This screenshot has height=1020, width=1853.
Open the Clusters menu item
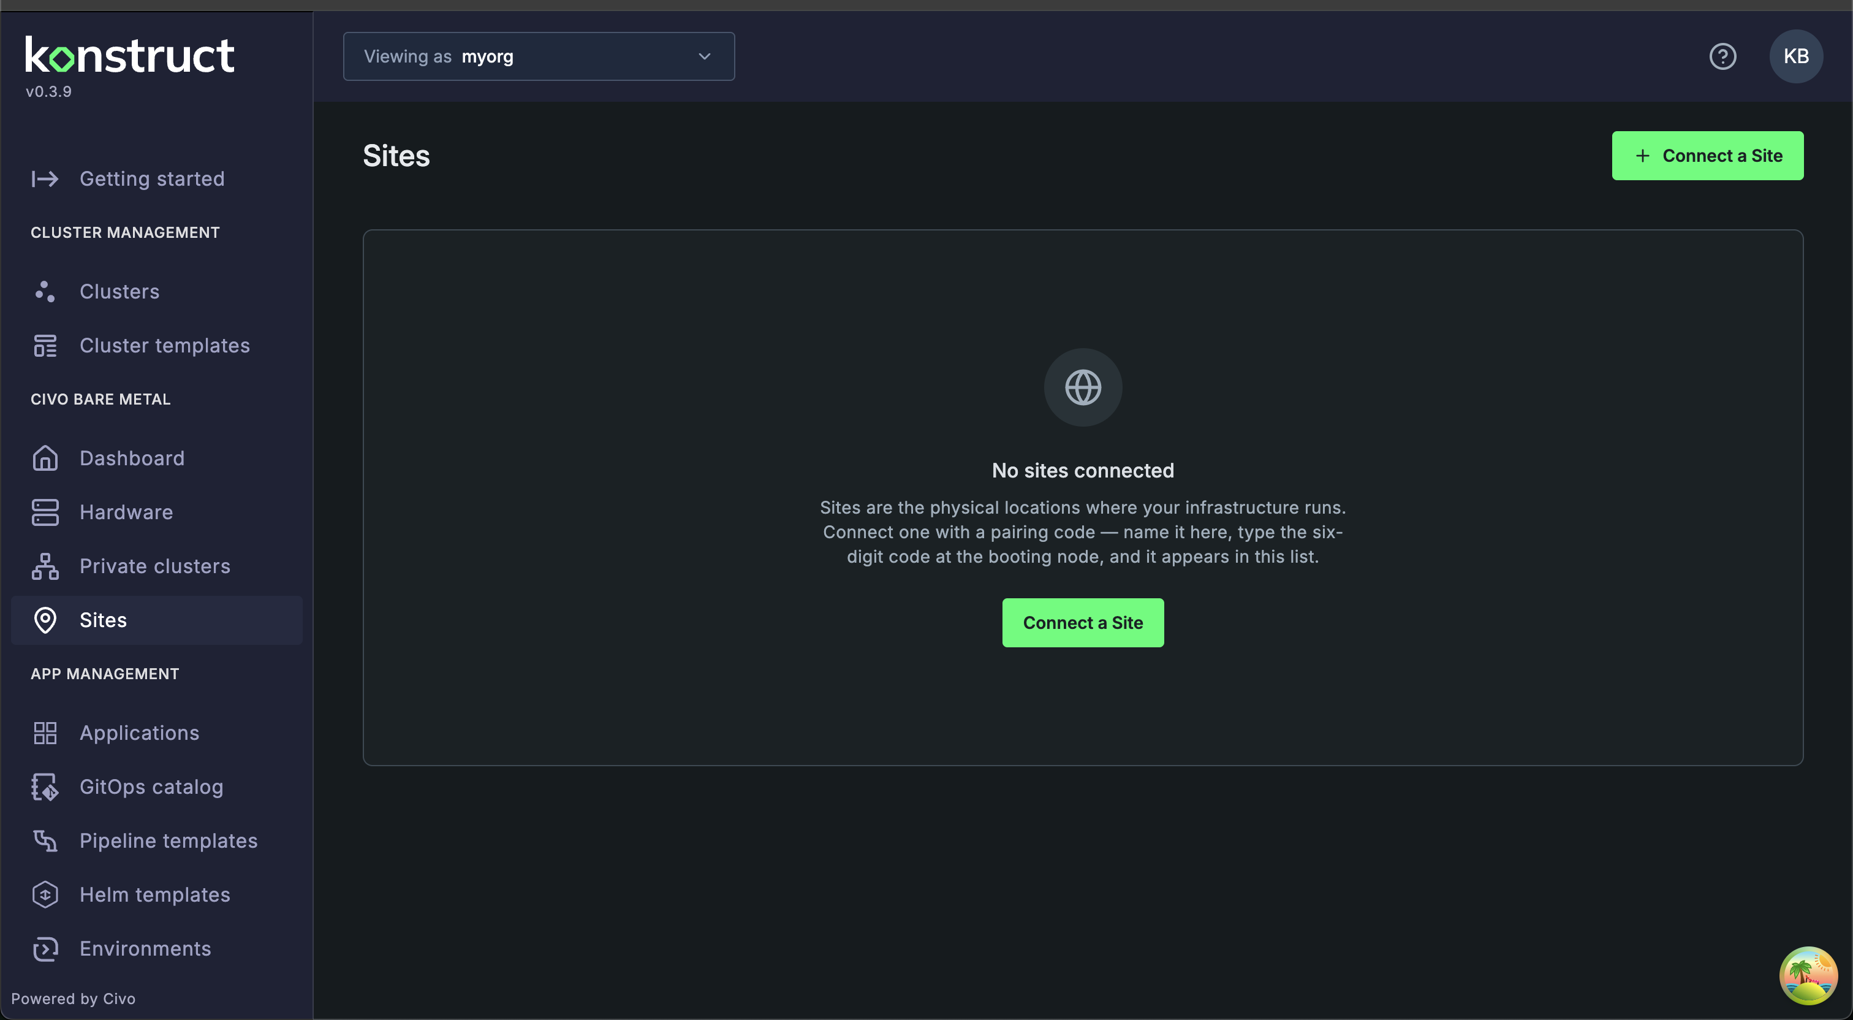(x=157, y=291)
